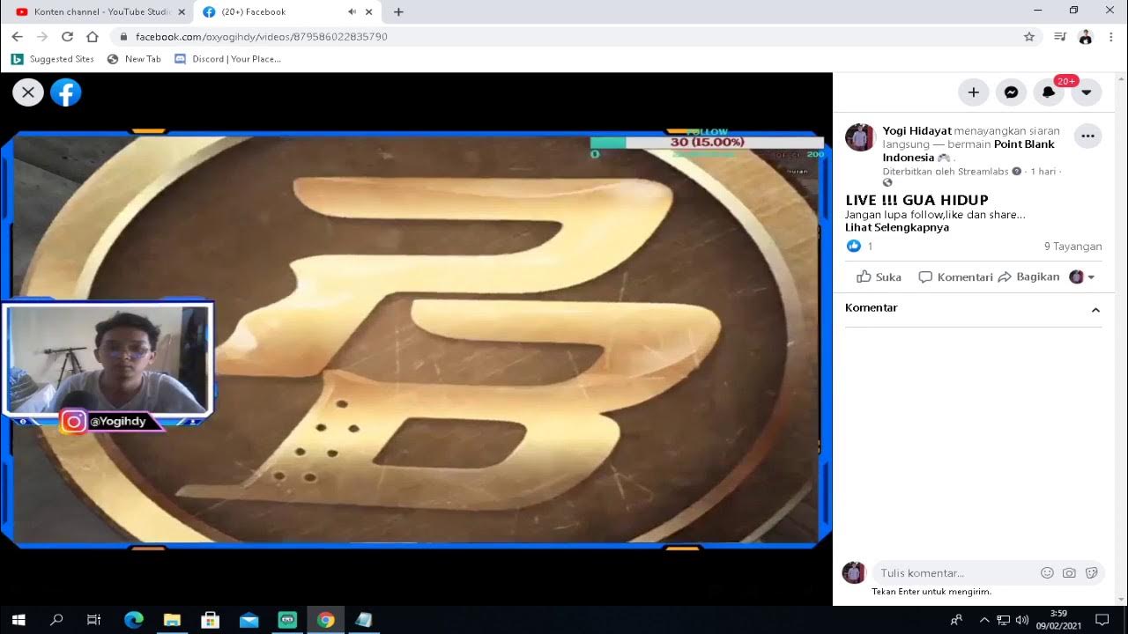
Task: Open Yogi Hidayat profile link
Action: click(x=916, y=130)
